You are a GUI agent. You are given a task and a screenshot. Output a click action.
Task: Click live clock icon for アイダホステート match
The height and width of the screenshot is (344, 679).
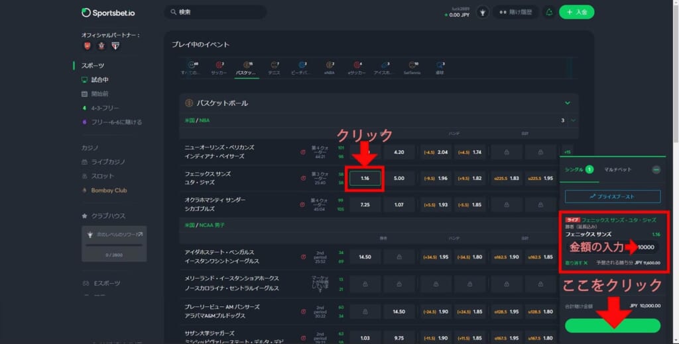click(x=302, y=257)
